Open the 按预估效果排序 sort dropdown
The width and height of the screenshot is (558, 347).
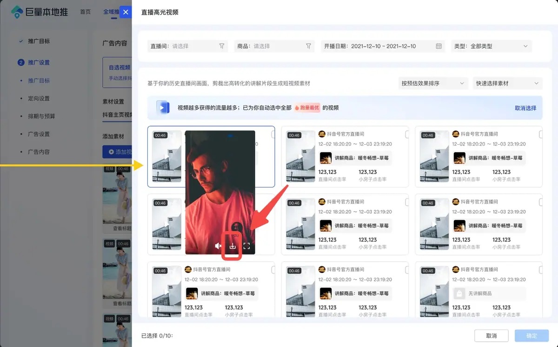tap(433, 83)
